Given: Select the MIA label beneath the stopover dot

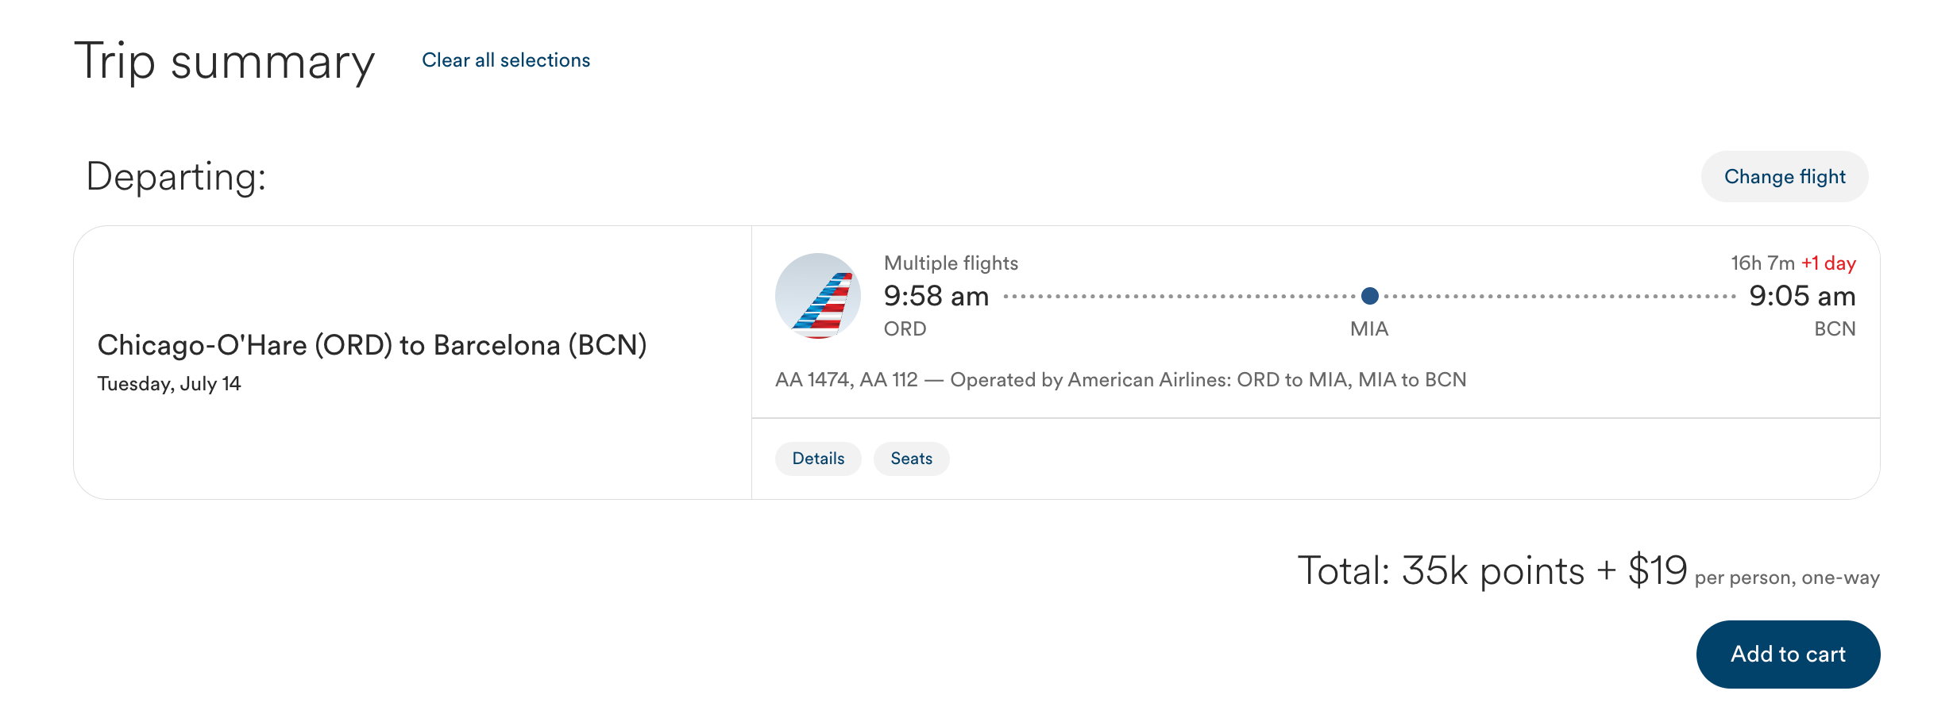Looking at the screenshot, I should [x=1366, y=328].
